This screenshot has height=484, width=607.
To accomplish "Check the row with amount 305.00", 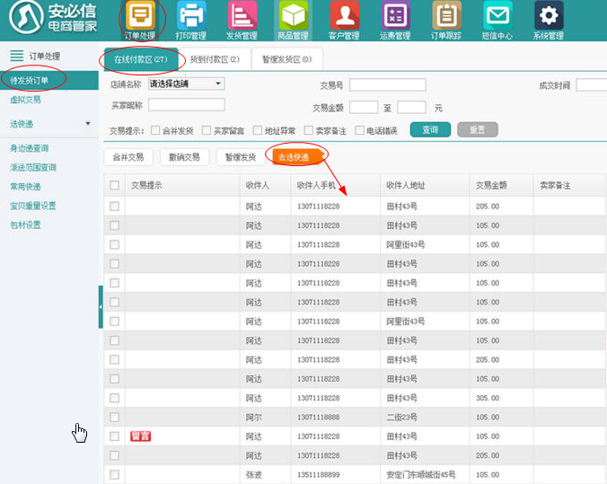I will (x=115, y=398).
